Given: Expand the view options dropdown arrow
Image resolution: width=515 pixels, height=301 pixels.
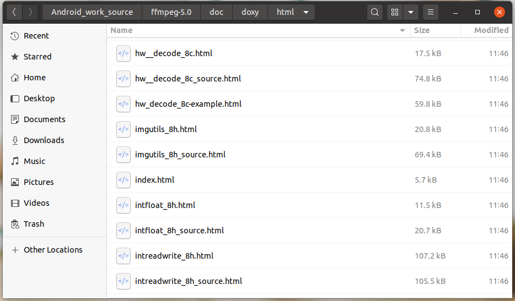Looking at the screenshot, I should pyautogui.click(x=411, y=12).
